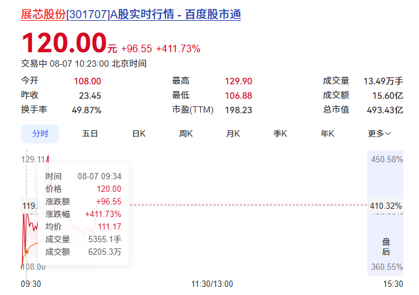Click the 成交量 value 13.49万手

point(383,81)
